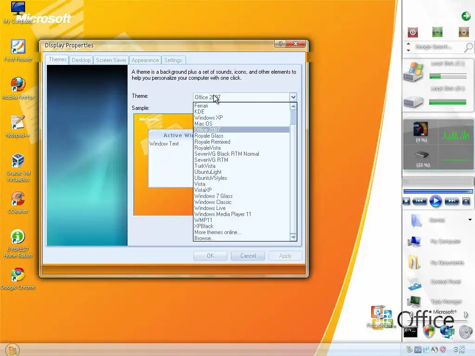This screenshot has width=475, height=356.
Task: Click the search engine up arrow
Action: (408, 44)
